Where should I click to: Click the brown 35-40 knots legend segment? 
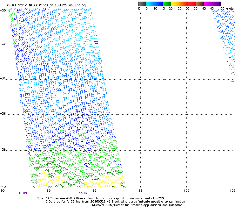coord(200,4)
